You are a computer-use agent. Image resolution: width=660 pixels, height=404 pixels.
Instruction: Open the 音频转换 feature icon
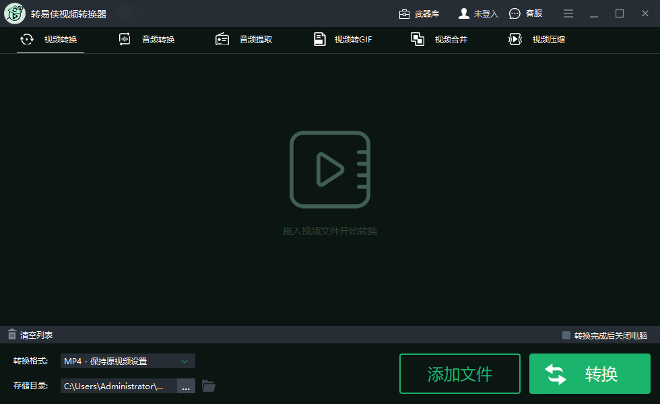pos(124,39)
